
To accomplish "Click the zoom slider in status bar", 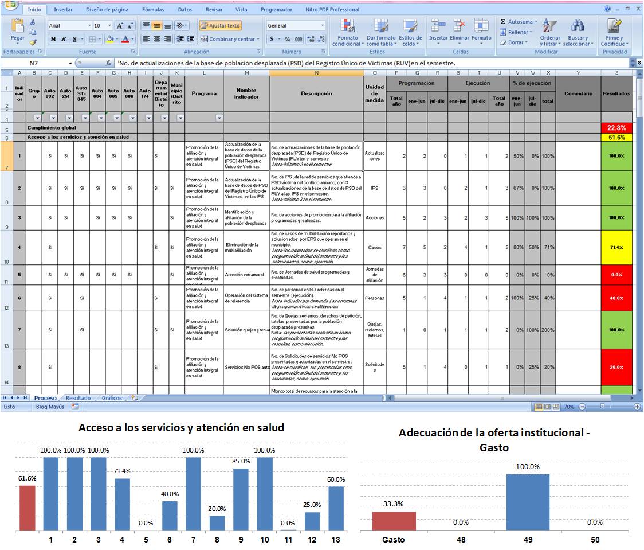I will [x=602, y=407].
